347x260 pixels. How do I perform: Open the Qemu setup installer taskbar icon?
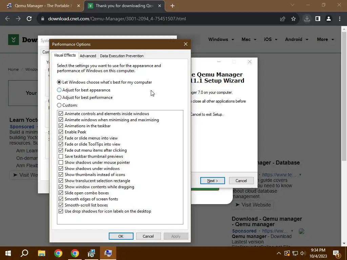coord(91,253)
